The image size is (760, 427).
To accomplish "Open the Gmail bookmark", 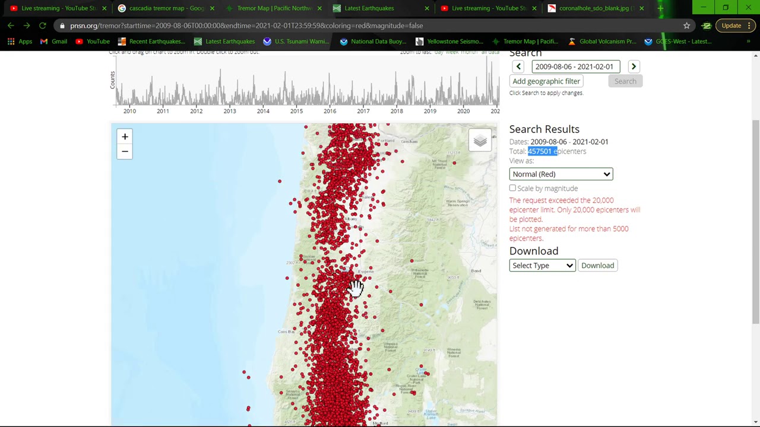I will [53, 42].
